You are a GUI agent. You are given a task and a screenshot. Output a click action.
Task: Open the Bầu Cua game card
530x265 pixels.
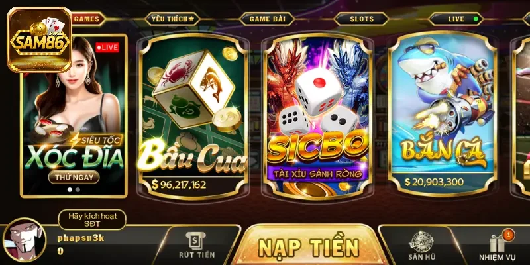click(x=193, y=117)
